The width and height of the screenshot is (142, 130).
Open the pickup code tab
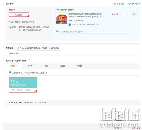79,66
